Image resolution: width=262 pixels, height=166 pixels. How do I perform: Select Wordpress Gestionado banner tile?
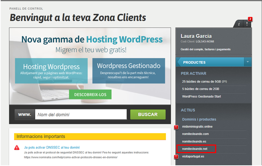pyautogui.click(x=128, y=70)
